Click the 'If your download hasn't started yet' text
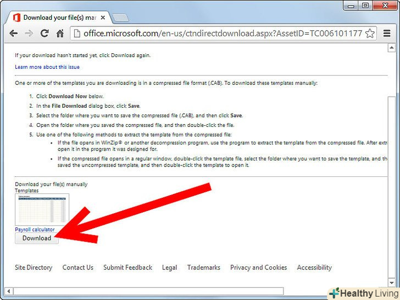Viewport: 400px width, 300px height. [82, 55]
